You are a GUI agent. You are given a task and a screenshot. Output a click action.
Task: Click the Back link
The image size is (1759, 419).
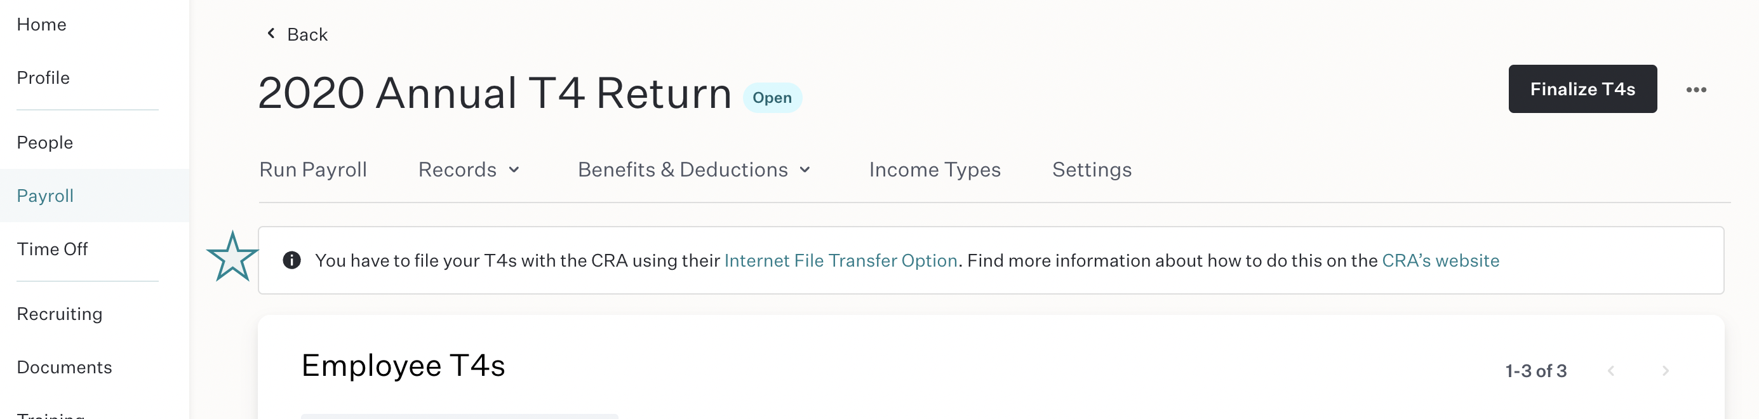click(x=307, y=34)
